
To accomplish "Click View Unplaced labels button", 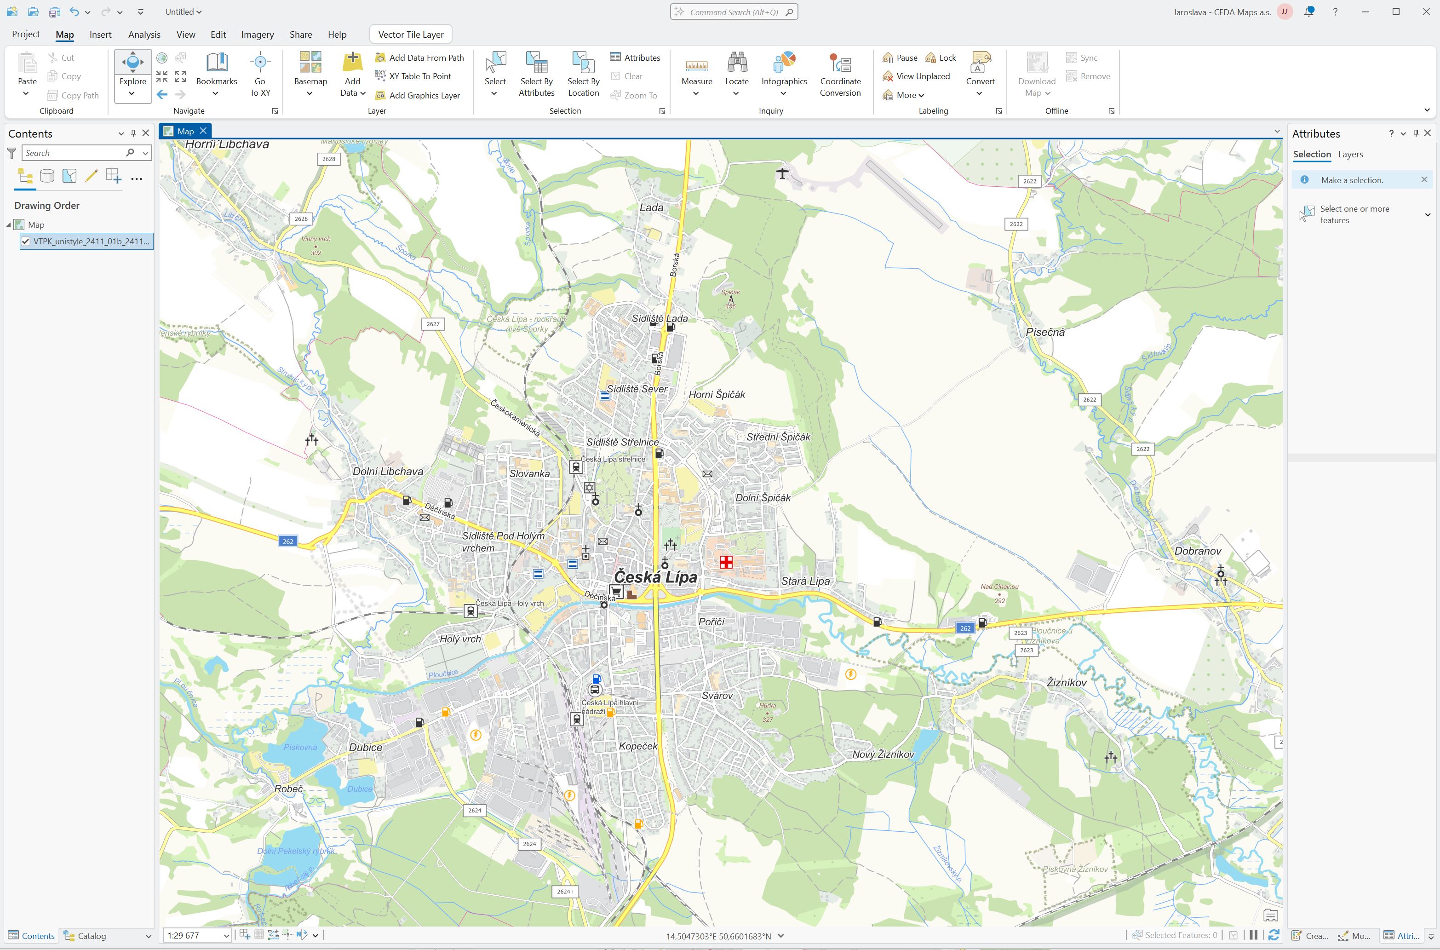I will [916, 76].
